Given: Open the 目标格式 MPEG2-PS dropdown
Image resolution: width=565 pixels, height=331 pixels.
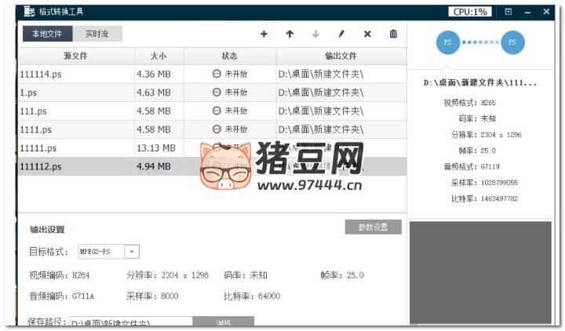Looking at the screenshot, I should pyautogui.click(x=132, y=252).
